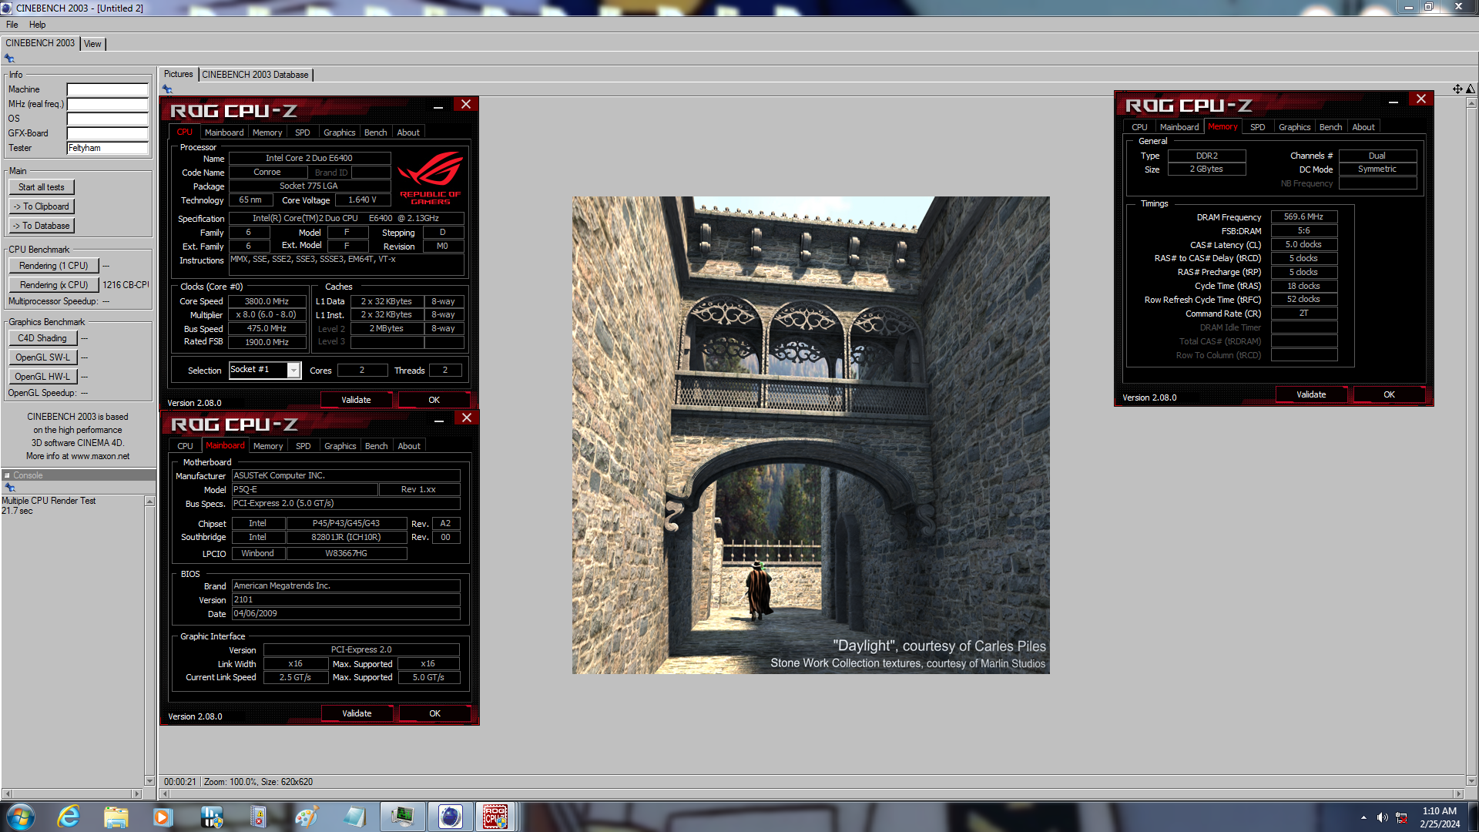Click the DRAM Frequency 569.6 MHz value

pos(1303,217)
